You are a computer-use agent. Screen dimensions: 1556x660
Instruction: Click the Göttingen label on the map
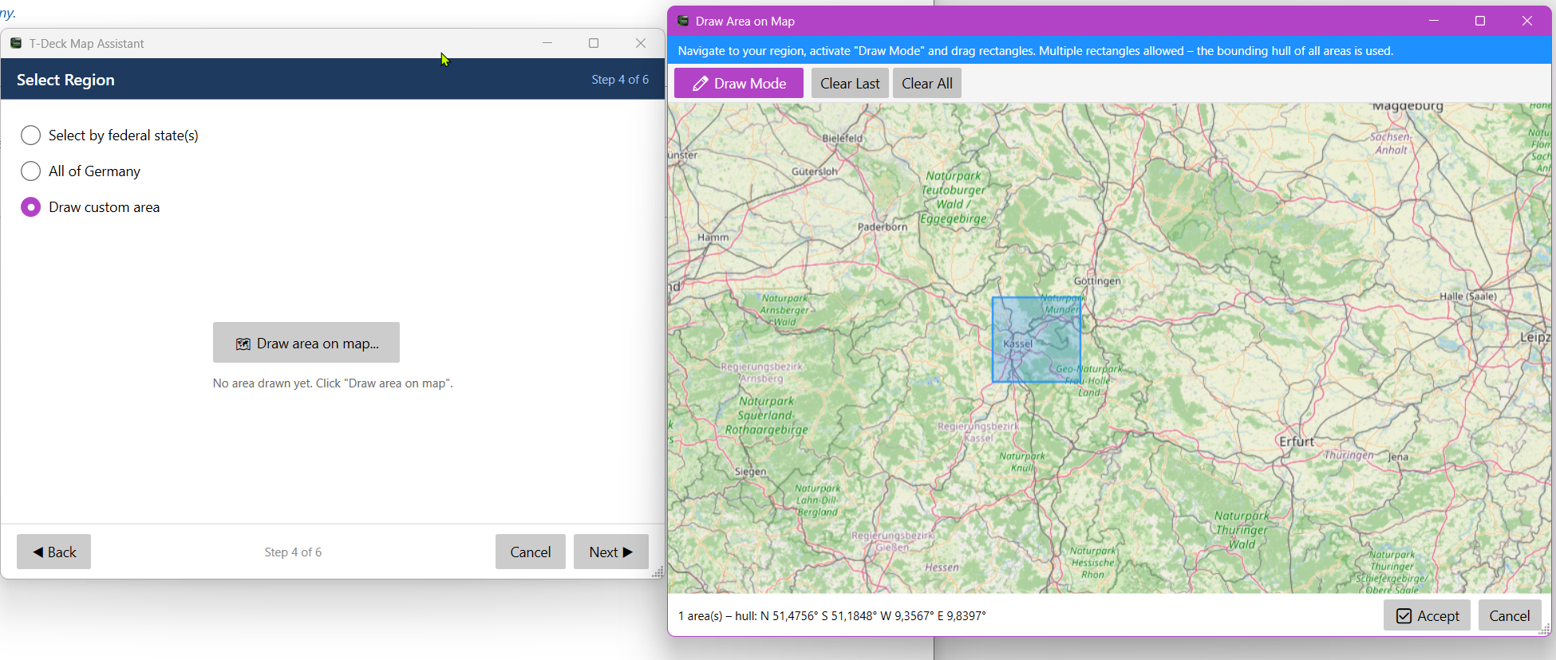click(1097, 281)
